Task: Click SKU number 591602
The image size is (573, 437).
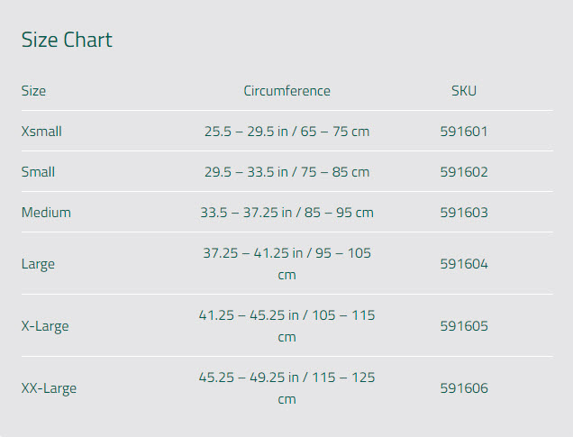Action: pos(464,172)
